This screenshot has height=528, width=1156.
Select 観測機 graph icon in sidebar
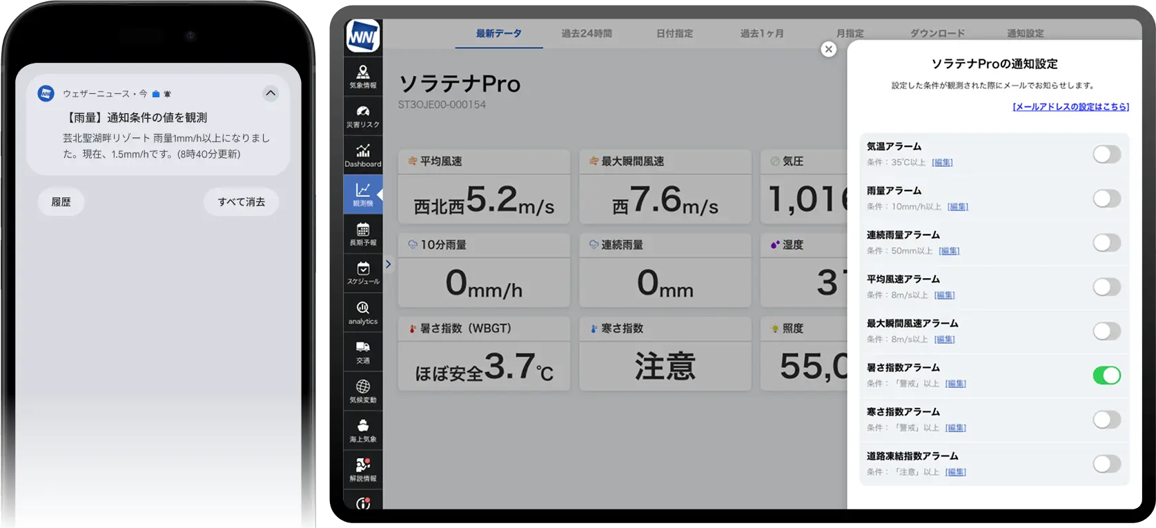click(x=363, y=194)
